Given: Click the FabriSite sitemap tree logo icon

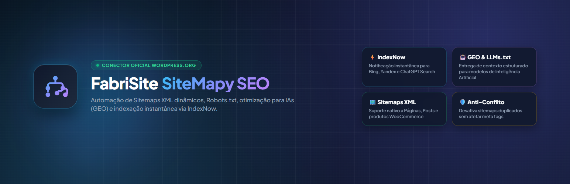Looking at the screenshot, I should pos(55,86).
